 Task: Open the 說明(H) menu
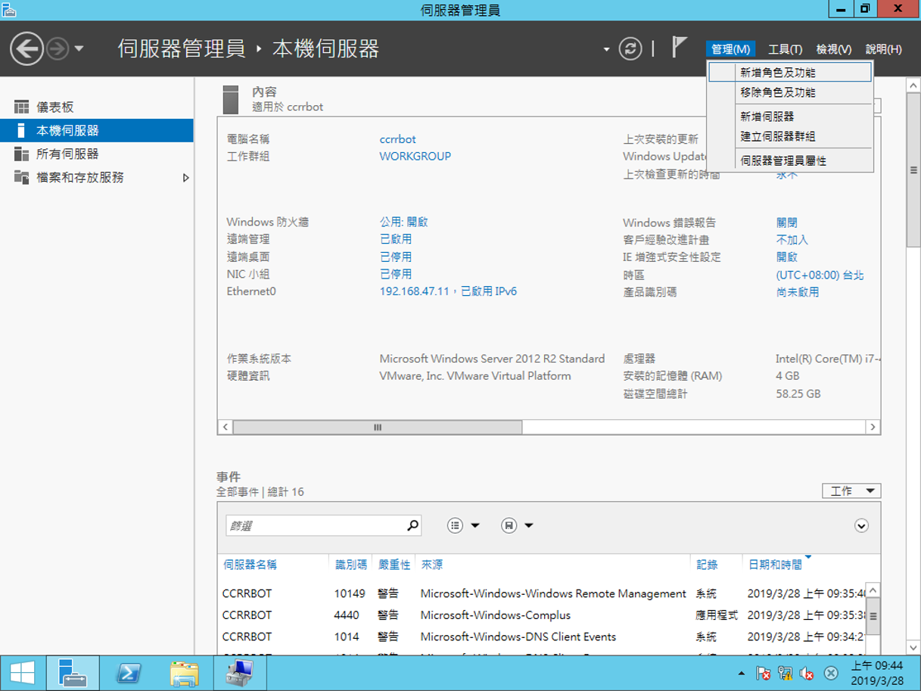click(883, 49)
